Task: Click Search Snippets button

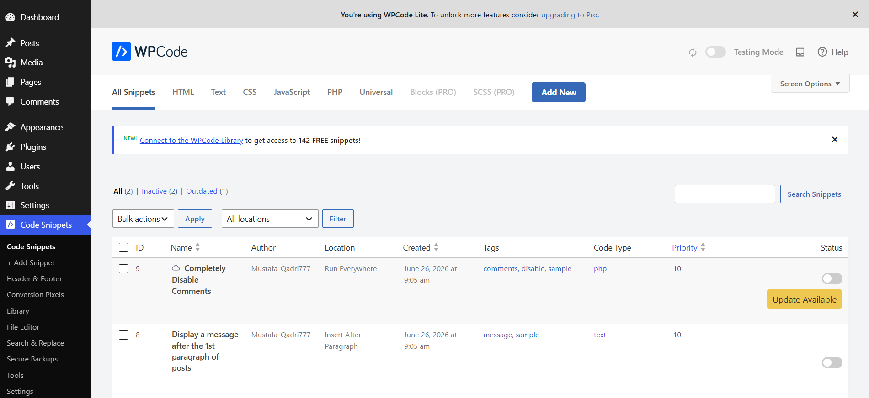Action: pyautogui.click(x=814, y=194)
